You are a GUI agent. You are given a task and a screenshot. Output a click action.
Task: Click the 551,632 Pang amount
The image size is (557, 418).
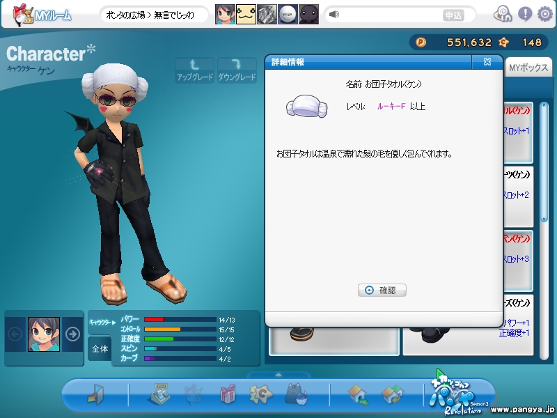click(x=469, y=42)
